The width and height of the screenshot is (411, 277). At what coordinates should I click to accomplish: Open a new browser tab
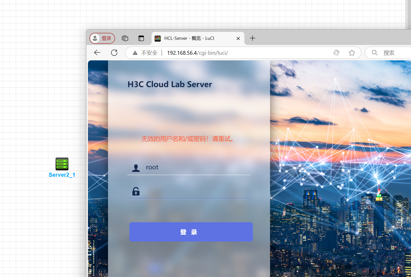click(x=253, y=38)
